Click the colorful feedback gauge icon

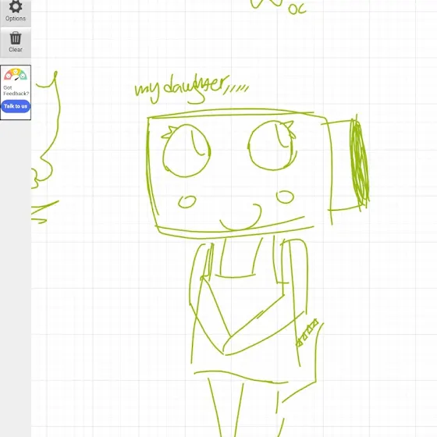click(x=16, y=75)
